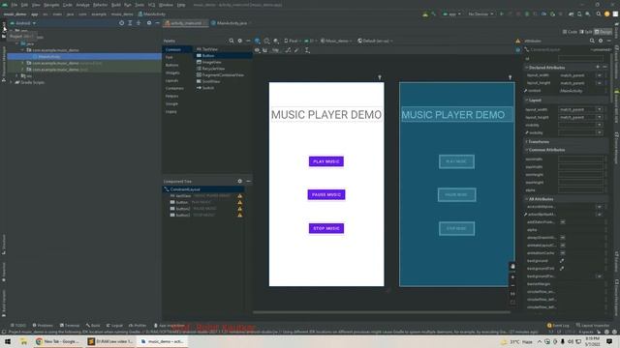Click the pan hand icon on design surface
The width and height of the screenshot is (620, 348).
point(512,267)
